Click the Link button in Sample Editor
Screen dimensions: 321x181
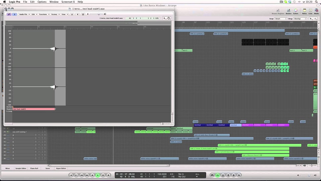pyautogui.click(x=9, y=14)
